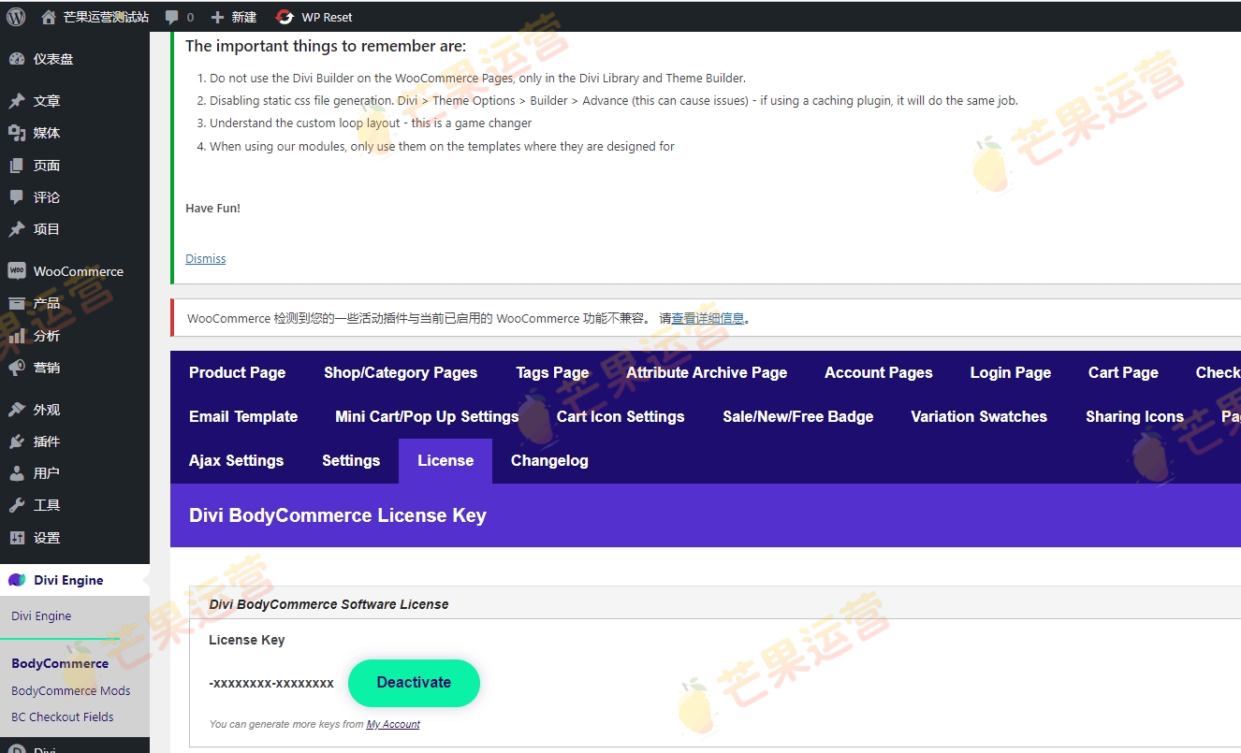
Task: Select the Variation Swatches tab
Action: pyautogui.click(x=979, y=416)
